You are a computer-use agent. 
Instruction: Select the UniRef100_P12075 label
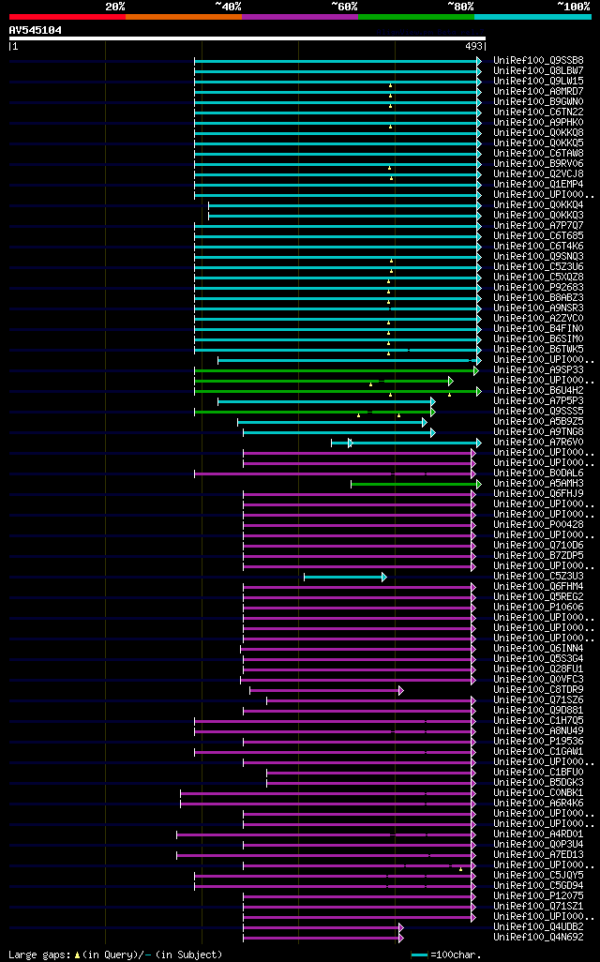pos(539,895)
